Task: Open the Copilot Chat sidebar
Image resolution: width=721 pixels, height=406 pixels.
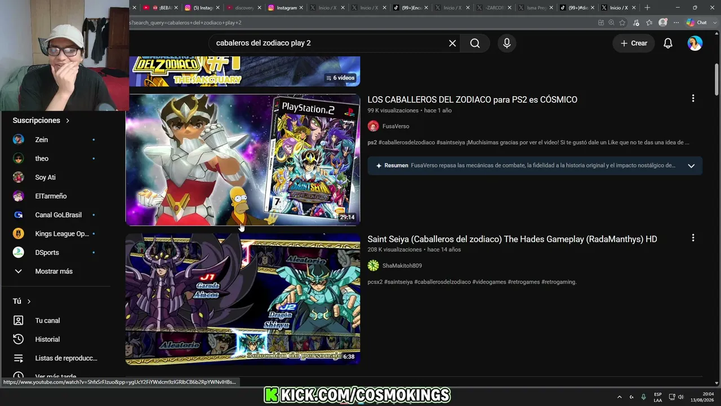Action: coord(697,23)
